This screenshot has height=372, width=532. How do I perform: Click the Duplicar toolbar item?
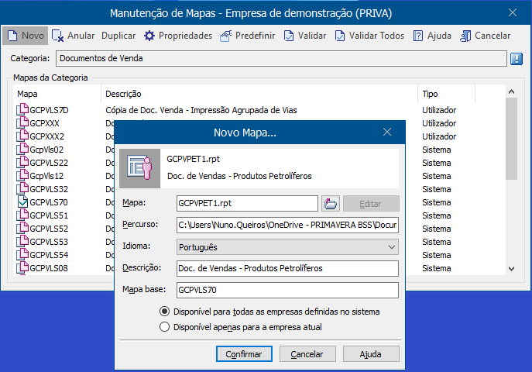118,36
